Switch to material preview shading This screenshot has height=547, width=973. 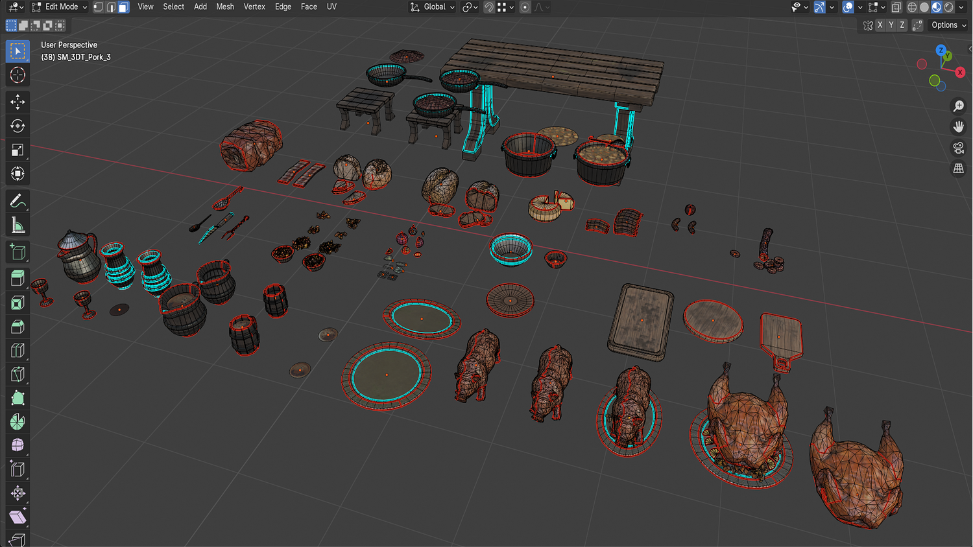pos(937,7)
